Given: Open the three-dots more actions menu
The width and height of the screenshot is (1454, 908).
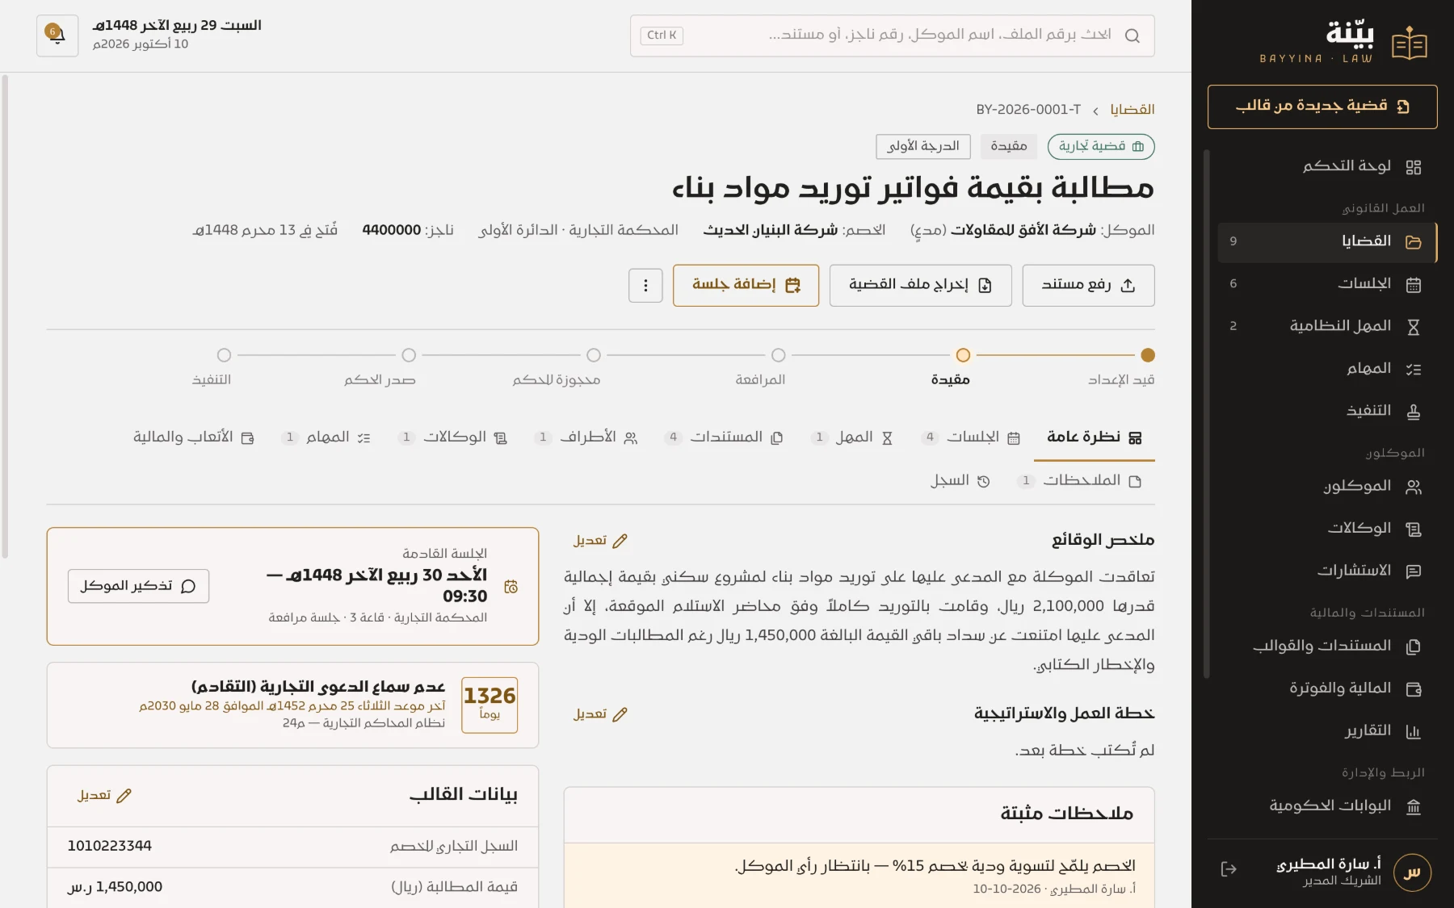Looking at the screenshot, I should (x=645, y=286).
